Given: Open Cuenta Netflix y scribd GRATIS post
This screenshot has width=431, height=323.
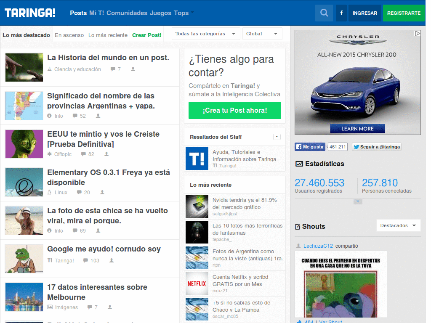Looking at the screenshot, I should coord(240,281).
